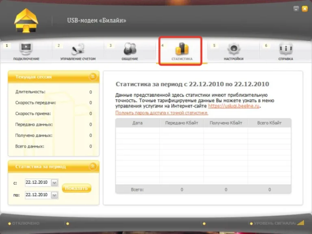Click the УРОВЕНЬ СИГНАЛА status label

[275, 223]
